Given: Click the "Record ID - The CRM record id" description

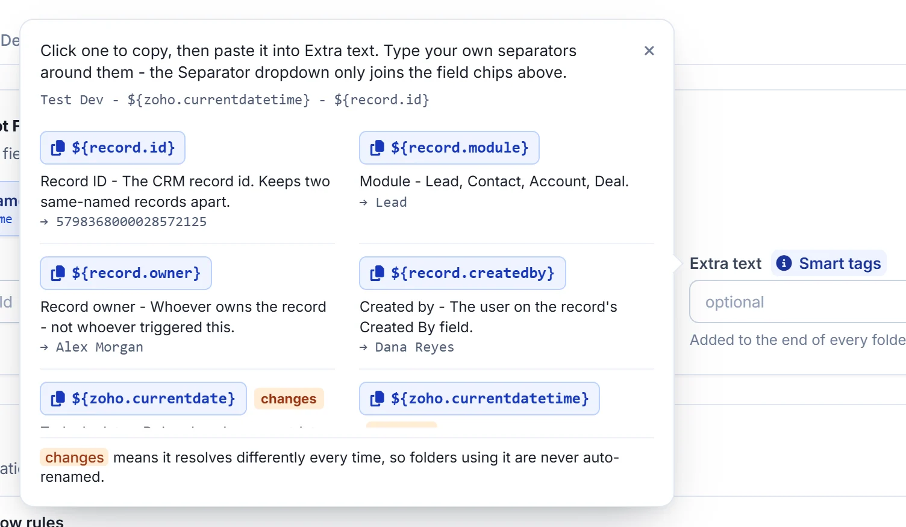Looking at the screenshot, I should coord(185,192).
